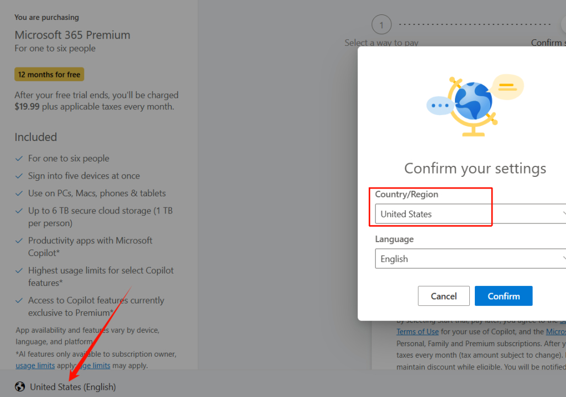
Task: Click checkmark next to 'Sign into five devices'
Action: 19,176
